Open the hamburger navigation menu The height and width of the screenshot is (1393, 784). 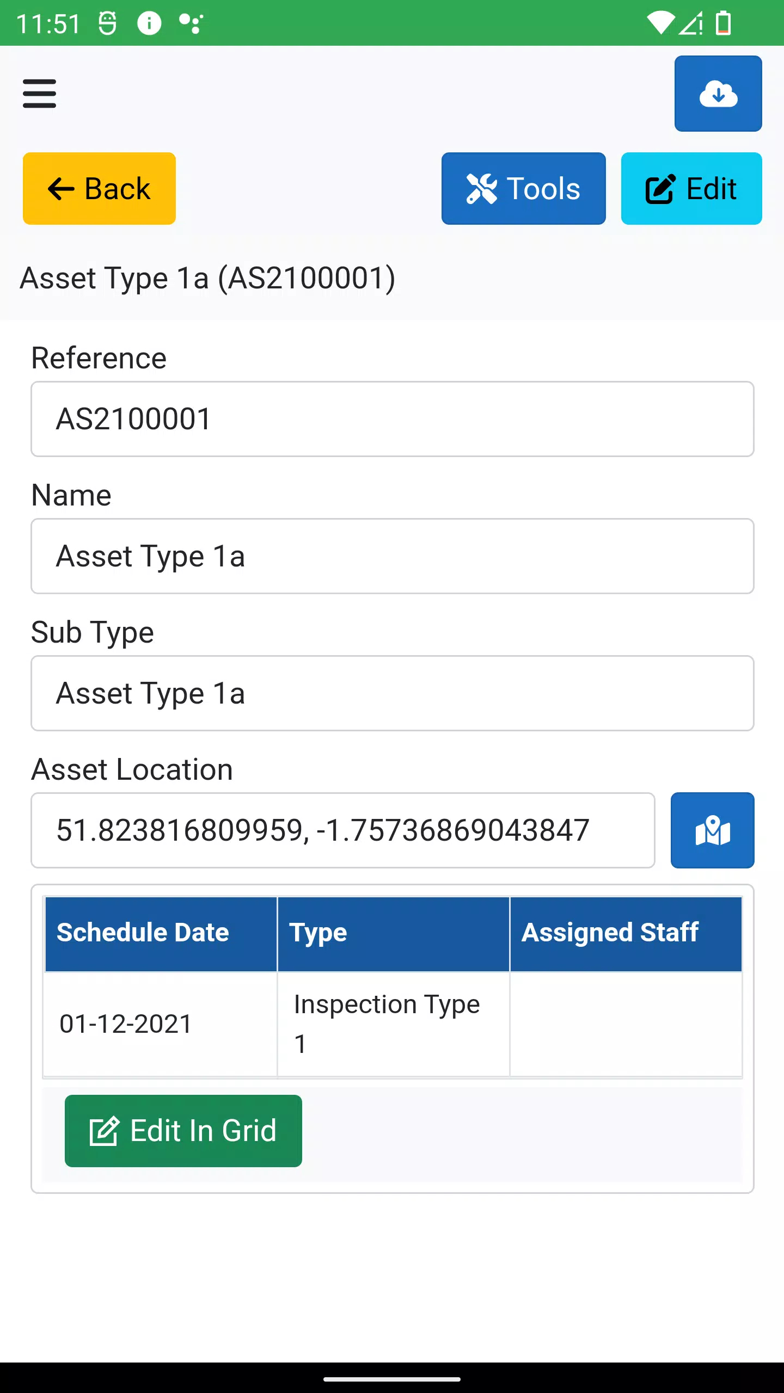coord(39,94)
